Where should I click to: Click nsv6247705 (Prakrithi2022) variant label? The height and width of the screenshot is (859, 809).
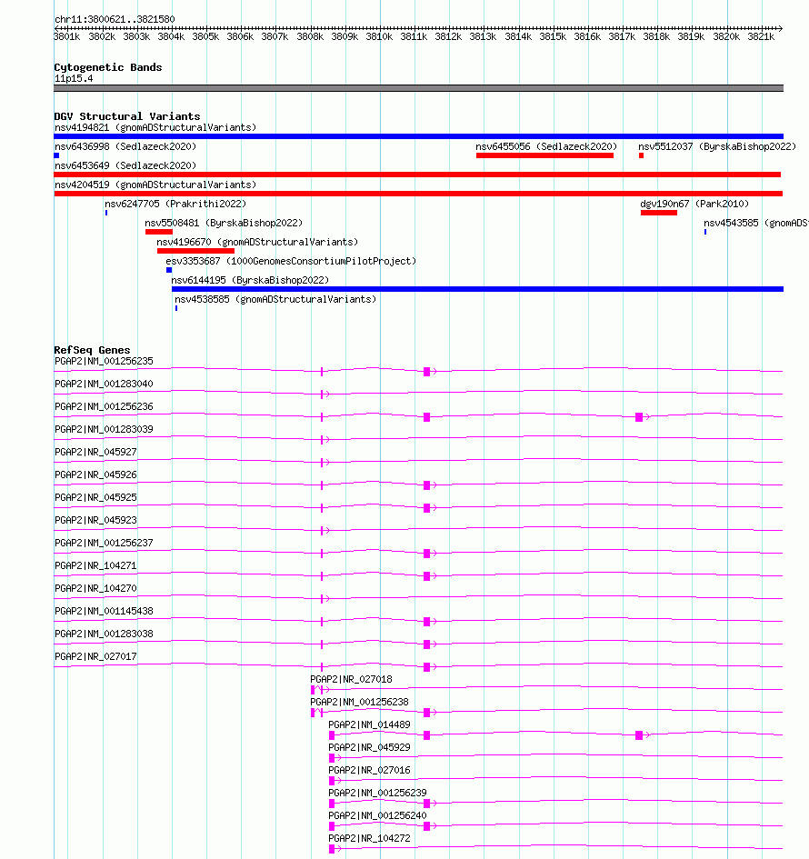click(x=175, y=205)
